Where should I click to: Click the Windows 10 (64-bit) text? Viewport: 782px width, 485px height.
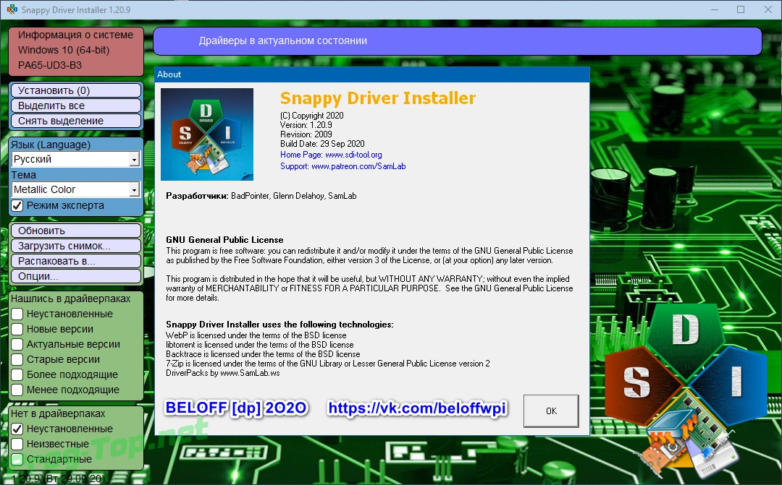tap(63, 51)
